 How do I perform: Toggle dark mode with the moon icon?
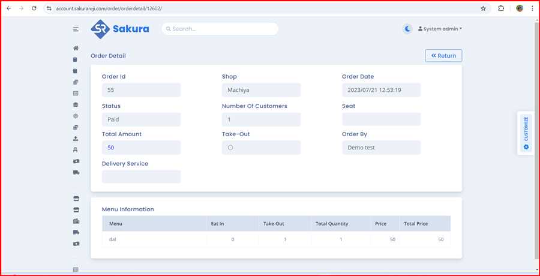click(x=407, y=28)
